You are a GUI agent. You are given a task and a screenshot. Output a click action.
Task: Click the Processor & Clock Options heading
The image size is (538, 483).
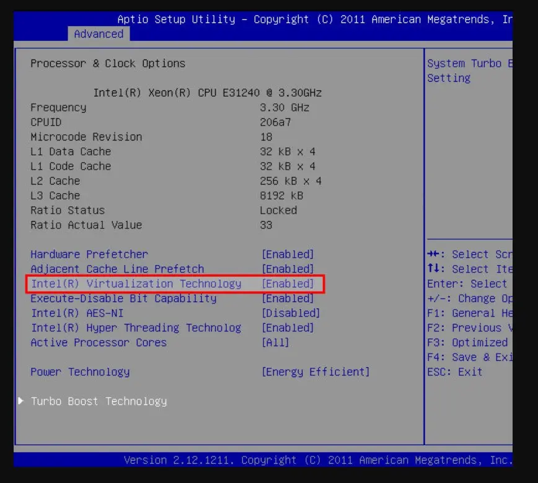pos(108,64)
